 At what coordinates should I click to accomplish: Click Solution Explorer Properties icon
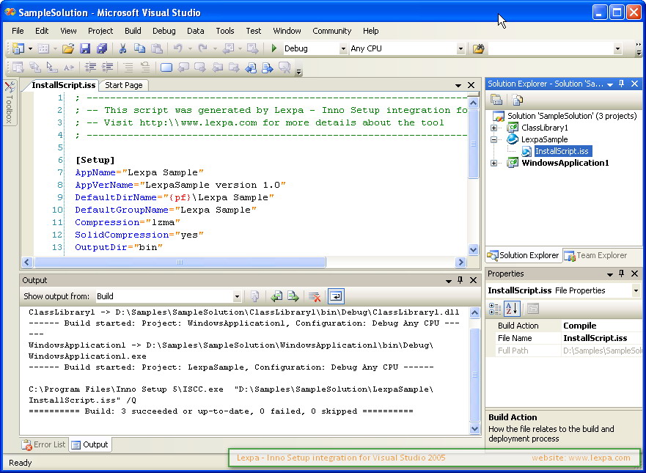496,100
